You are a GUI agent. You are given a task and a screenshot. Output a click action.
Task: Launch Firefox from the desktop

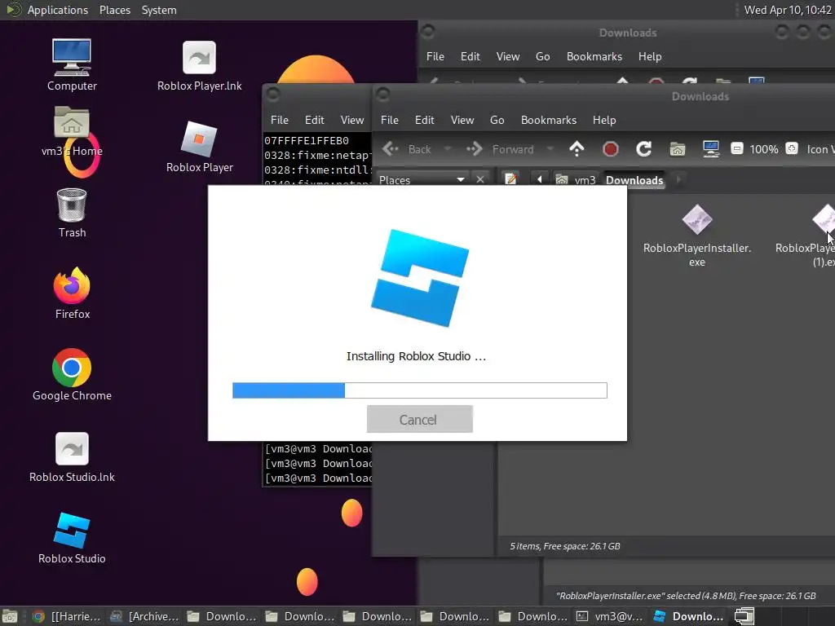tap(72, 293)
